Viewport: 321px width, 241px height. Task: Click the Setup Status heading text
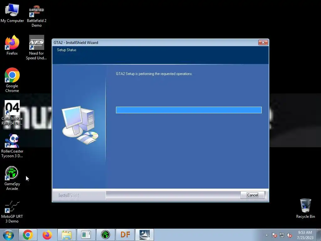click(67, 50)
